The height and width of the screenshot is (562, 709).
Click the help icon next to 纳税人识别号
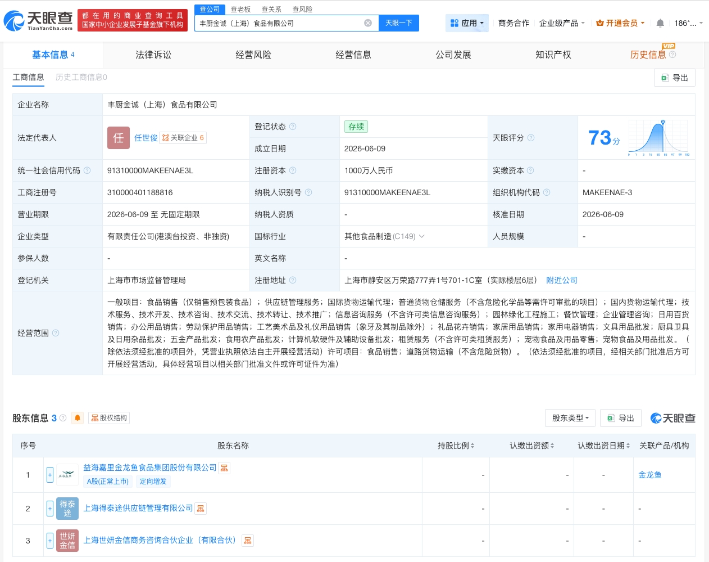308,192
